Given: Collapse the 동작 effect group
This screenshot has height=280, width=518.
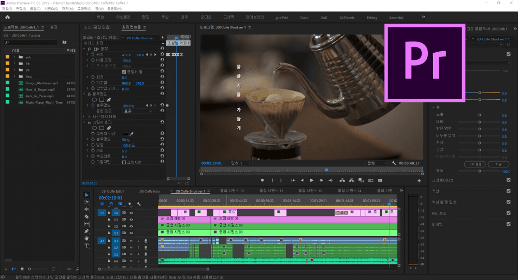Looking at the screenshot, I should tap(84, 49).
